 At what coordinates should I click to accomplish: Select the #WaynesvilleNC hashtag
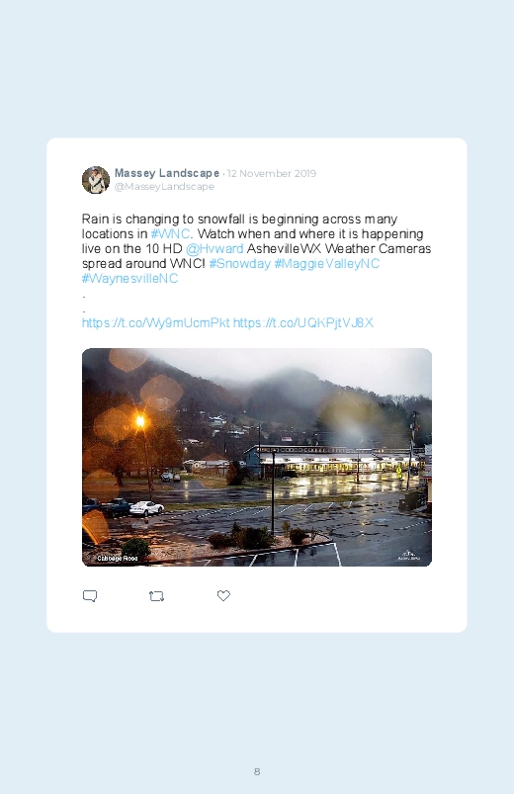click(x=129, y=279)
